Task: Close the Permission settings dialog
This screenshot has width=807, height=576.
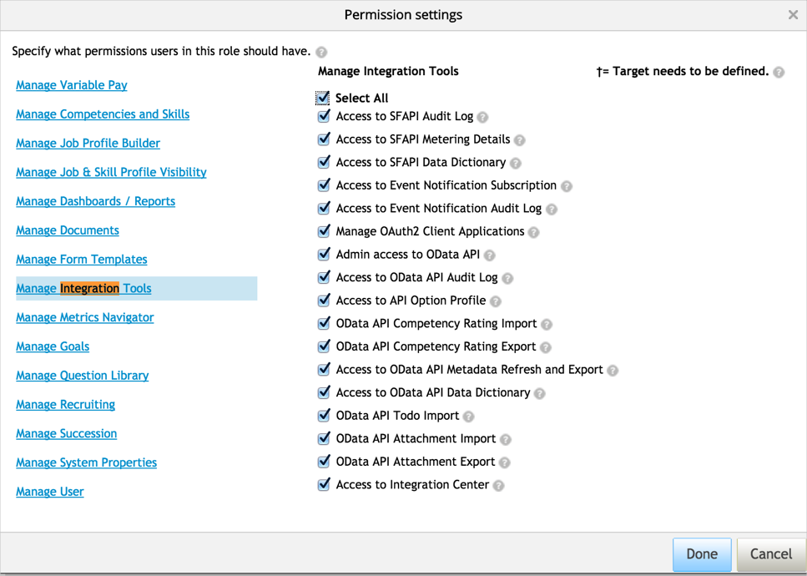Action: (793, 15)
